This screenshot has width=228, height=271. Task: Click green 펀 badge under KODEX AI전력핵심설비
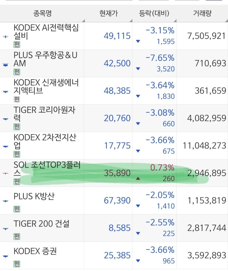(17, 45)
